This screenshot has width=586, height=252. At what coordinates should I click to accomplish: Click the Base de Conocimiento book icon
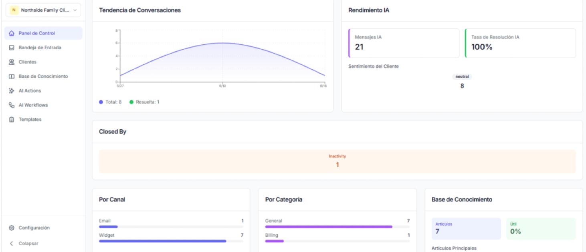12,76
